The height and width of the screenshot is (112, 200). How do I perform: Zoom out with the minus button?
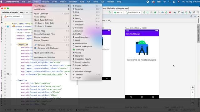point(192,96)
